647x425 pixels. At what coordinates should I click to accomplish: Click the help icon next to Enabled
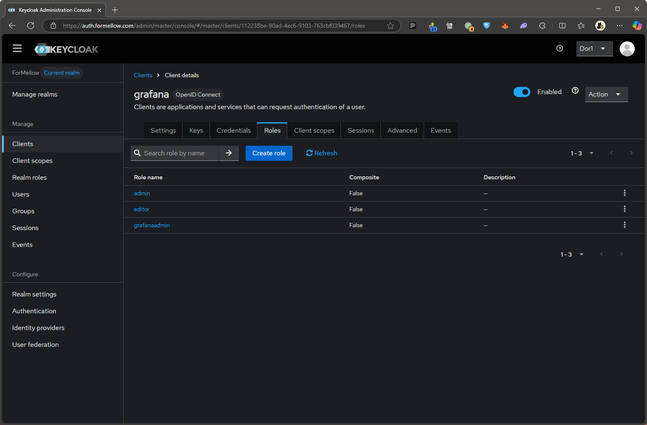click(x=575, y=91)
